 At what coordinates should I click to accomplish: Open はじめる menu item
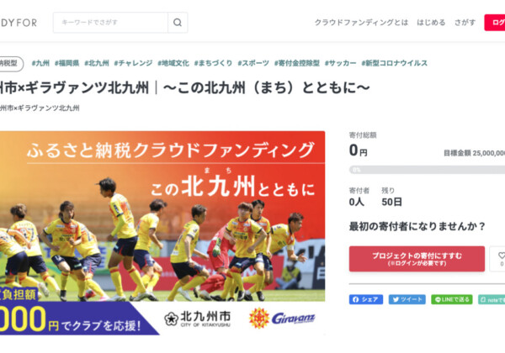431,23
